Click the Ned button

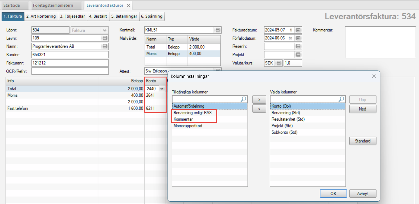point(362,109)
